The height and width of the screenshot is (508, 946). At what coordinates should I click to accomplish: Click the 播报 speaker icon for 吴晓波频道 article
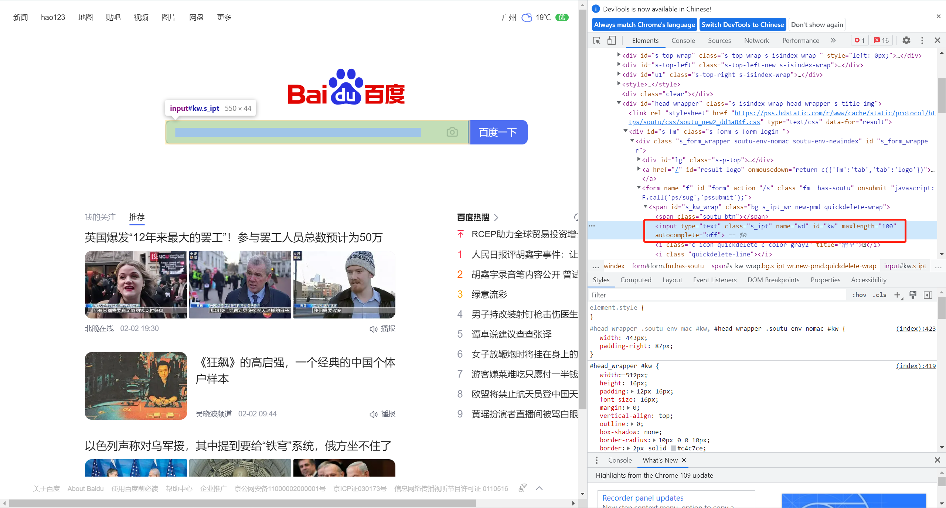[373, 414]
